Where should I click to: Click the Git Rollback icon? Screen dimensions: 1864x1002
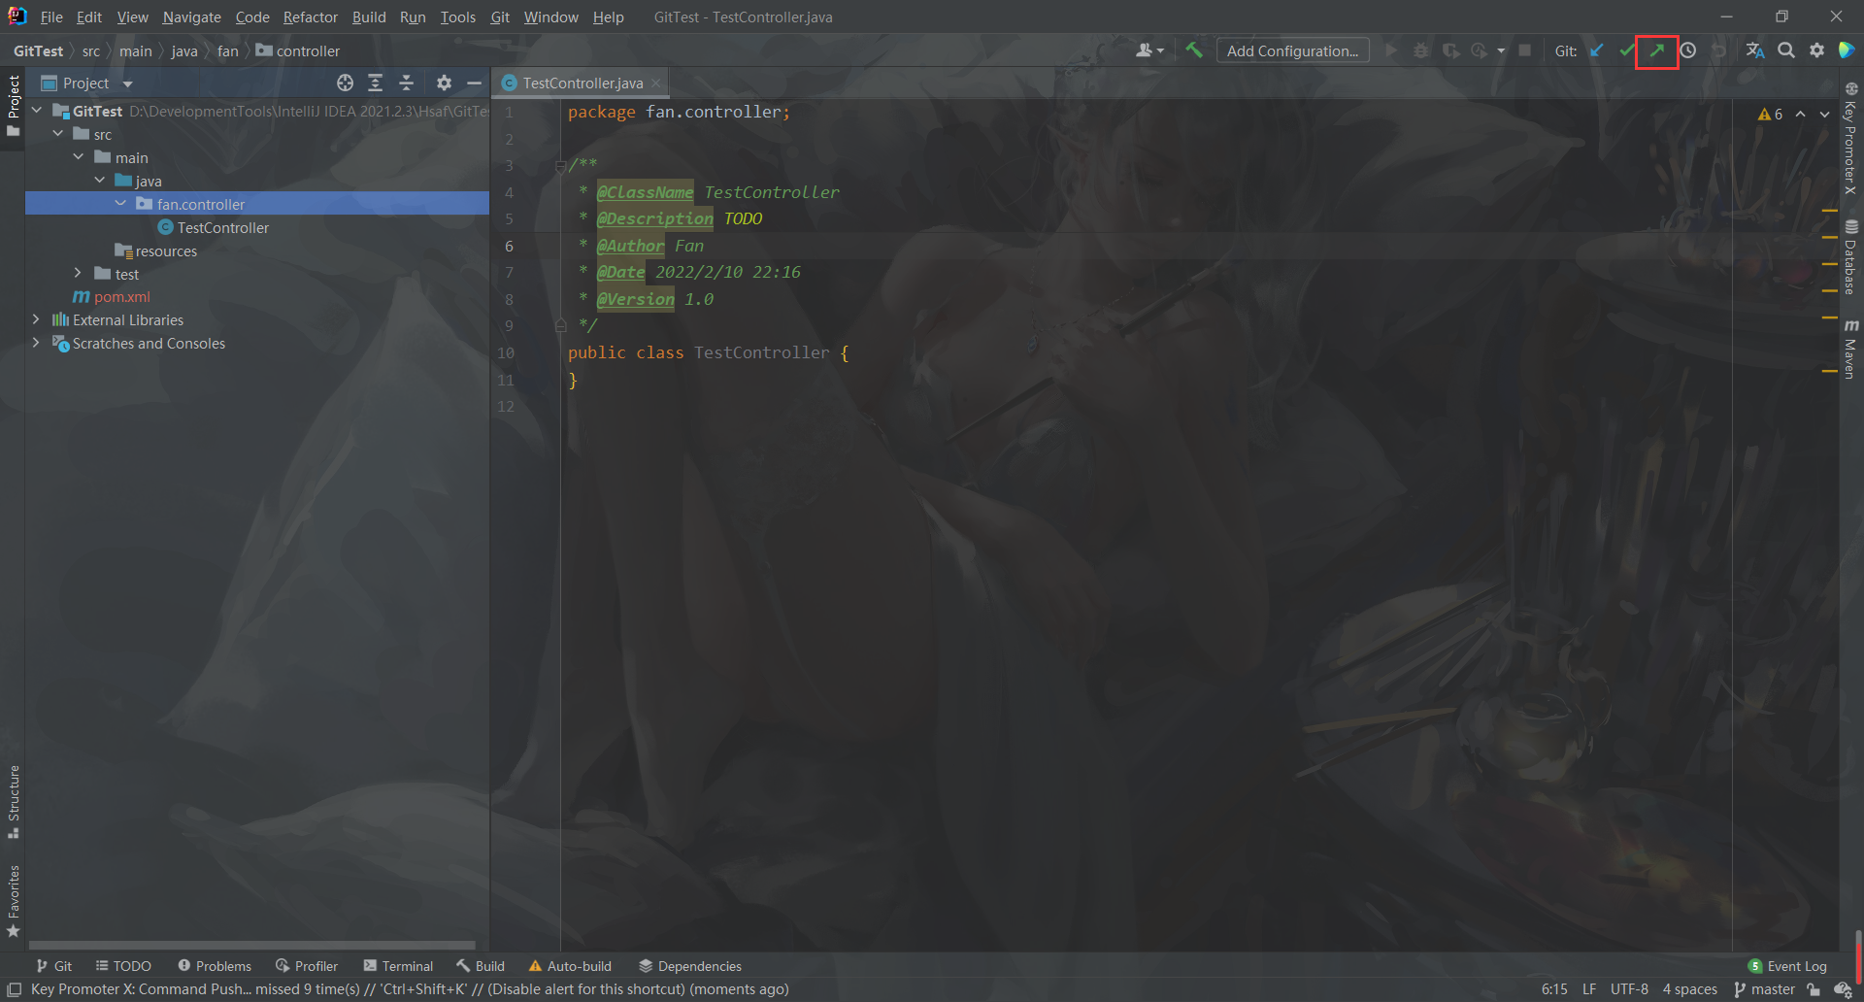(x=1718, y=50)
